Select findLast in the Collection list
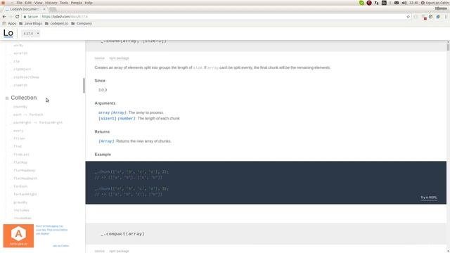450x253 pixels. (x=21, y=155)
